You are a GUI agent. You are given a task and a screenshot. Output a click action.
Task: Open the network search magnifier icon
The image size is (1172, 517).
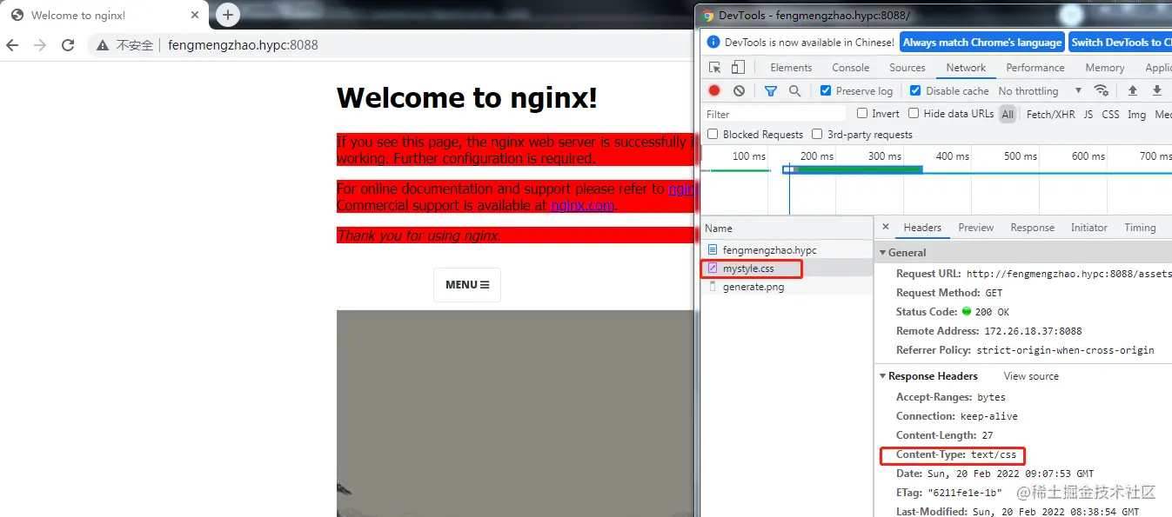[794, 90]
